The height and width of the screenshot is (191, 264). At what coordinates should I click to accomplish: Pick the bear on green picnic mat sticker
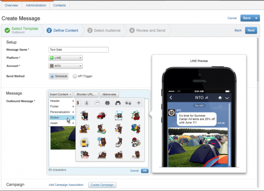[101, 129]
